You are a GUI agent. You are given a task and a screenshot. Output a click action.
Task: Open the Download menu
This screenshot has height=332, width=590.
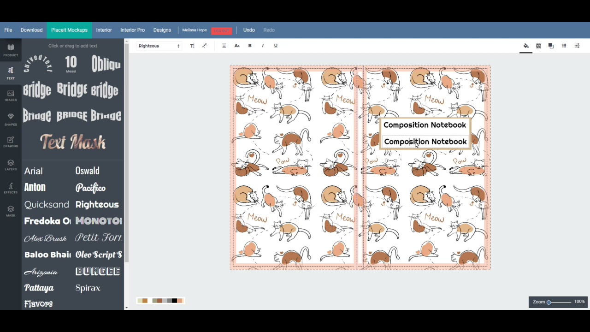[x=31, y=30]
